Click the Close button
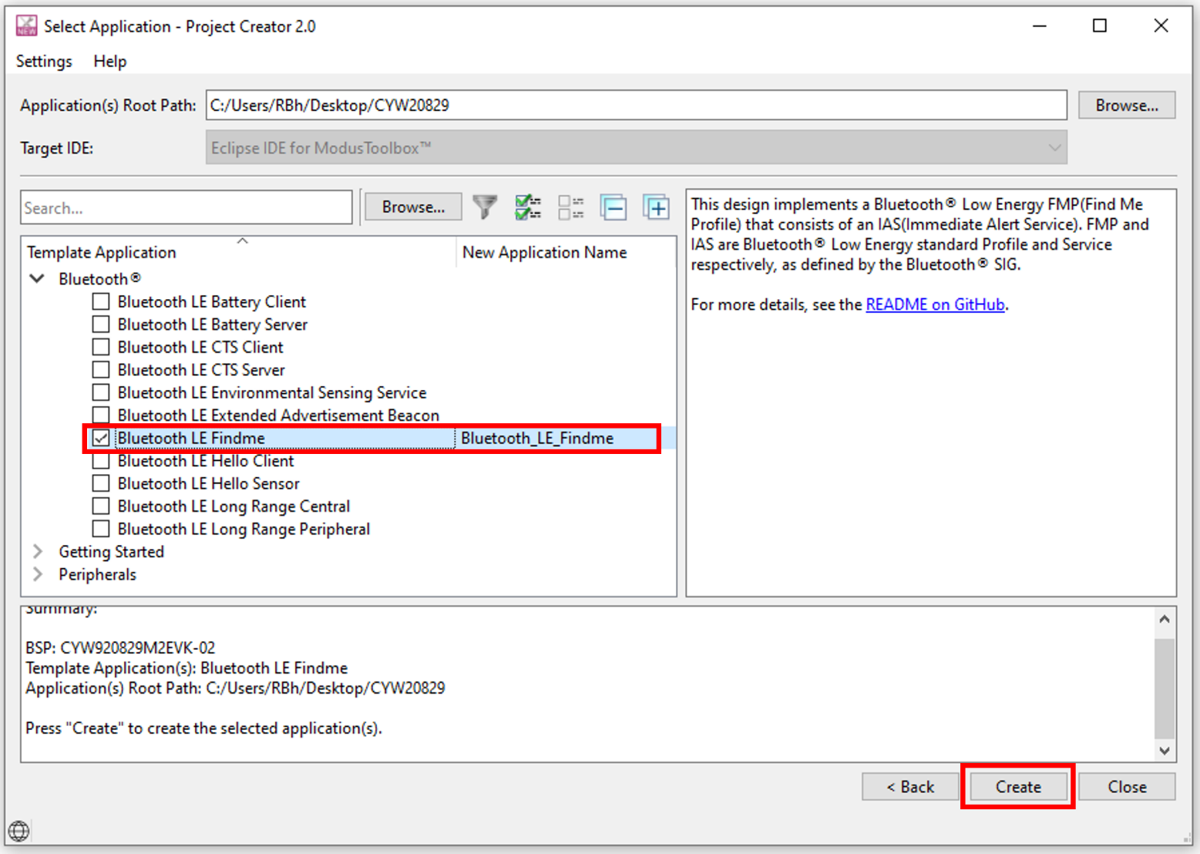Screen dimensions: 1200x854 coord(1127,786)
